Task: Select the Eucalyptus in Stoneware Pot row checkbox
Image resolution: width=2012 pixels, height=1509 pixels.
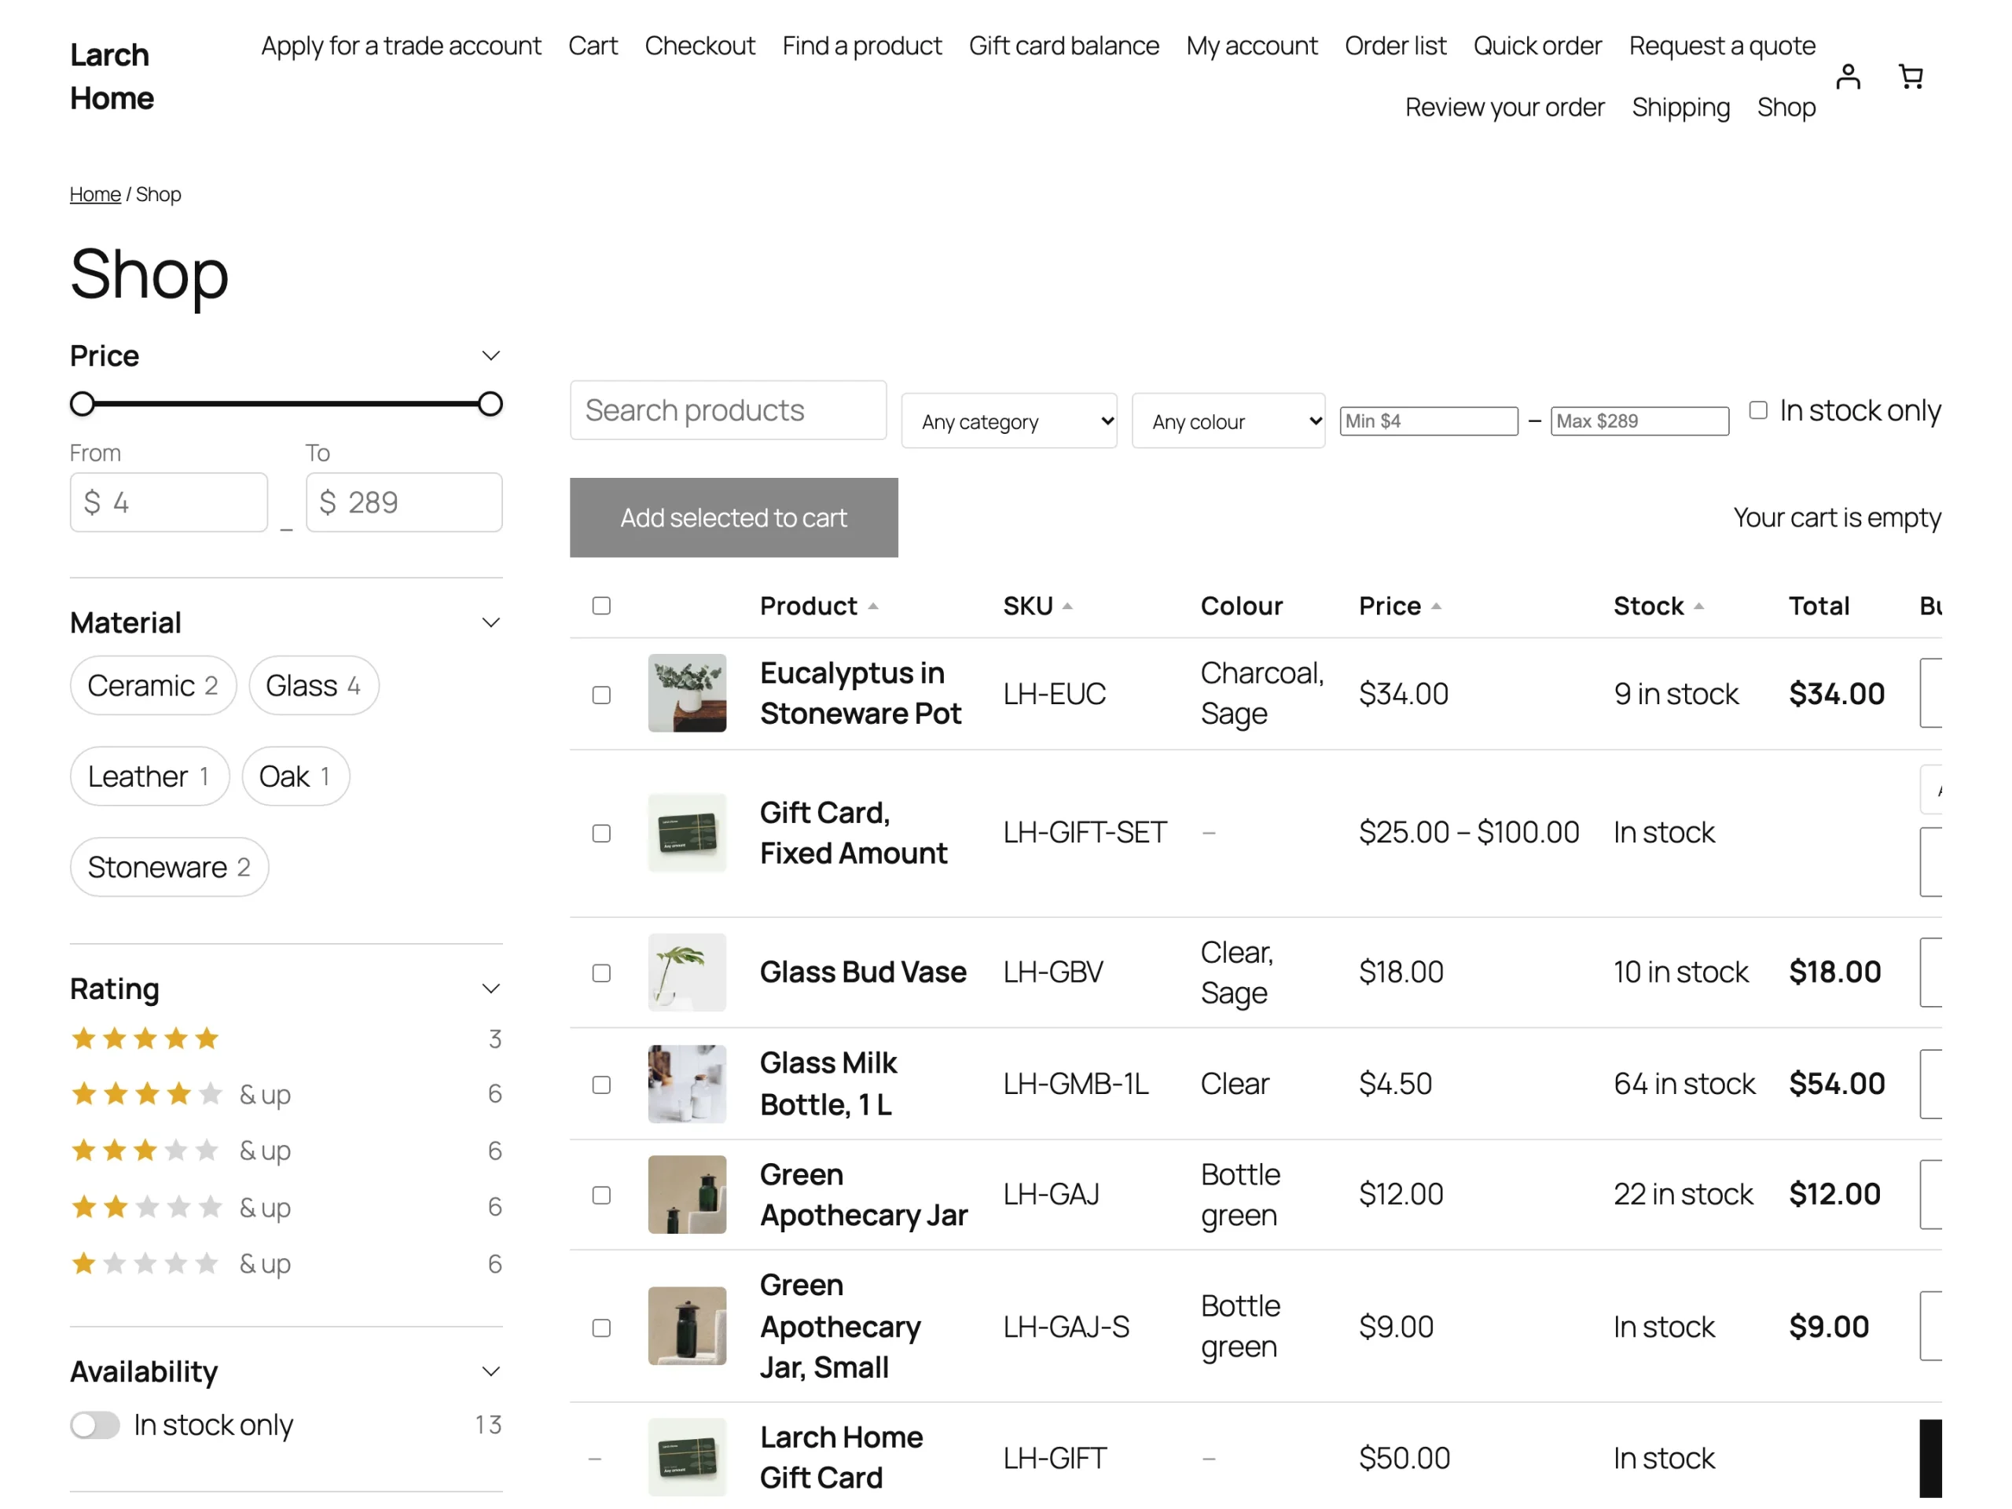Action: pyautogui.click(x=601, y=695)
